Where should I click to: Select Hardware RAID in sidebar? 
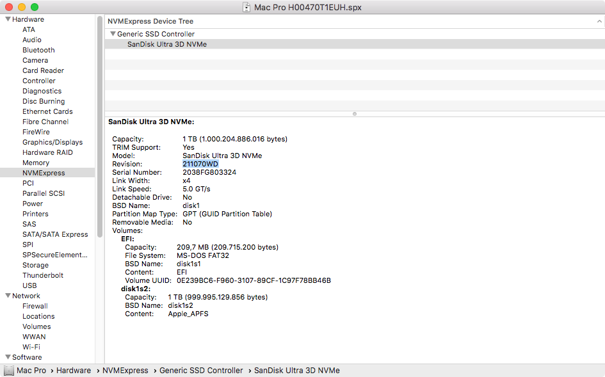click(x=47, y=152)
